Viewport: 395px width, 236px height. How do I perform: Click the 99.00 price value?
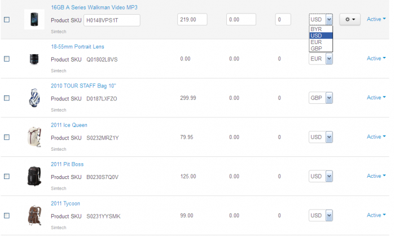(187, 216)
